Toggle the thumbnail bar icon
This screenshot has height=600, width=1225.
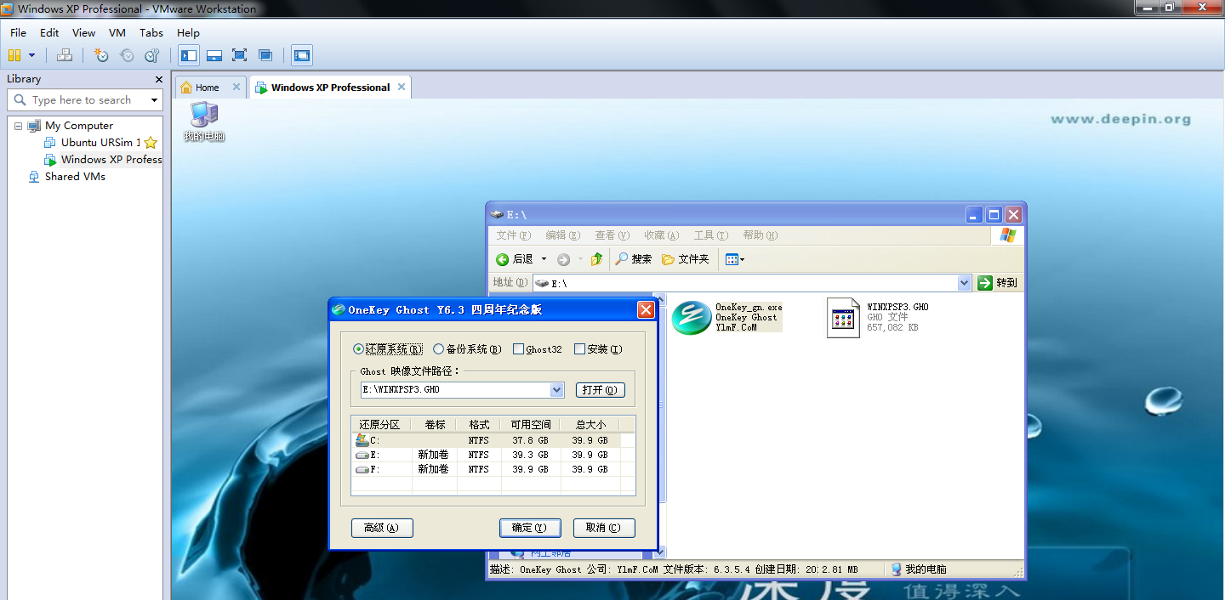click(214, 55)
